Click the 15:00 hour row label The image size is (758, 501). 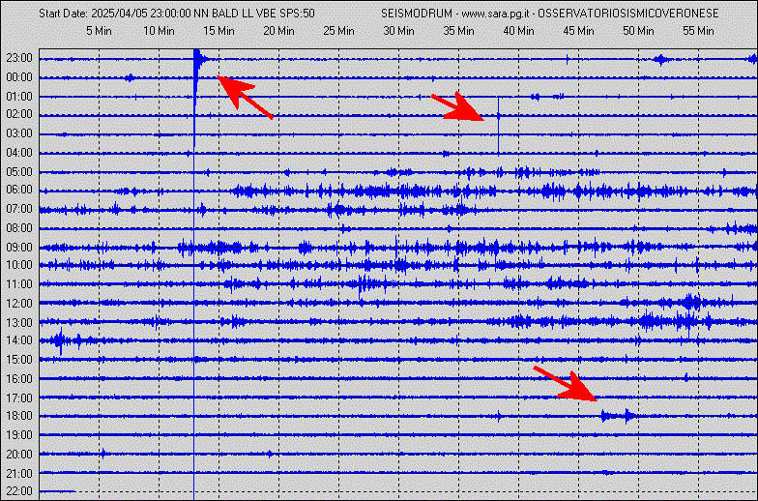coord(19,360)
